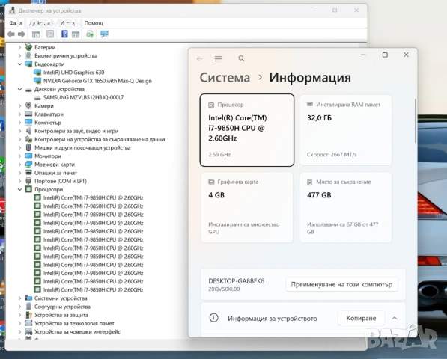
Task: Click the back arrow in Device Manager toolbar
Action: point(10,34)
